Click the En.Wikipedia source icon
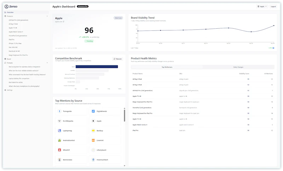The height and width of the screenshot is (171, 283). click(59, 121)
